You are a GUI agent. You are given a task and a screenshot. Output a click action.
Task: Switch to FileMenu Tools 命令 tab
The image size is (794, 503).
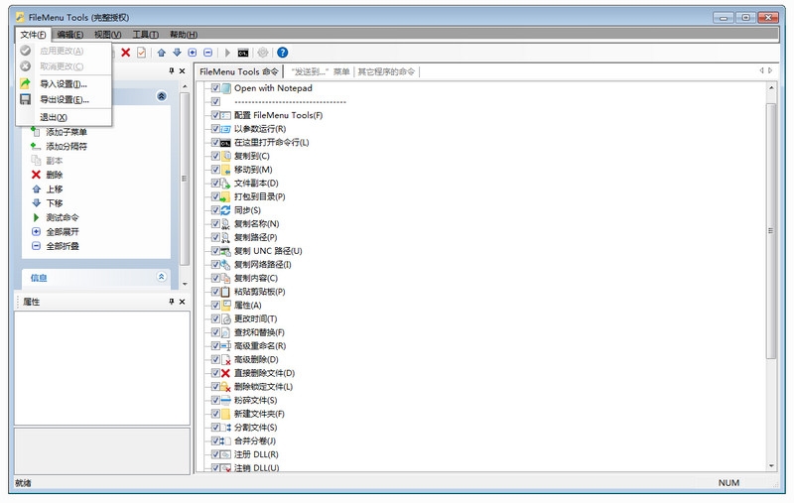(x=239, y=71)
